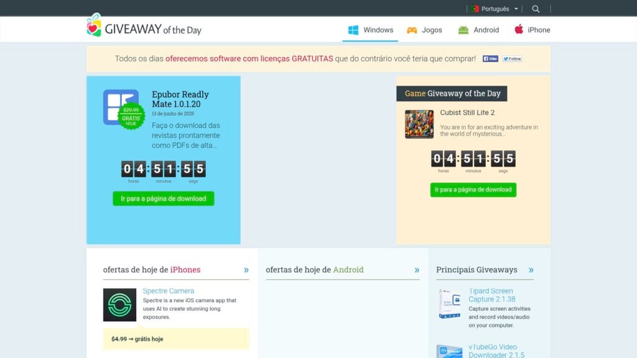Click the red 'oferecemos software com licenças GRATUITAS' text
The width and height of the screenshot is (637, 358).
[249, 58]
